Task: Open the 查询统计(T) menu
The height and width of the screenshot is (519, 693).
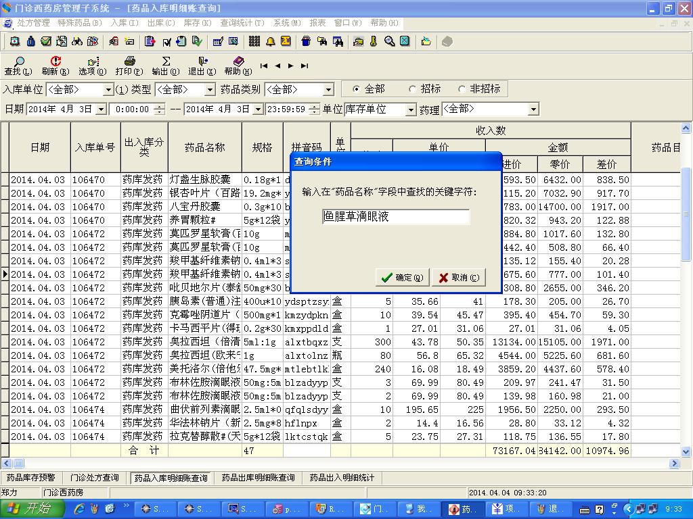Action: point(242,22)
